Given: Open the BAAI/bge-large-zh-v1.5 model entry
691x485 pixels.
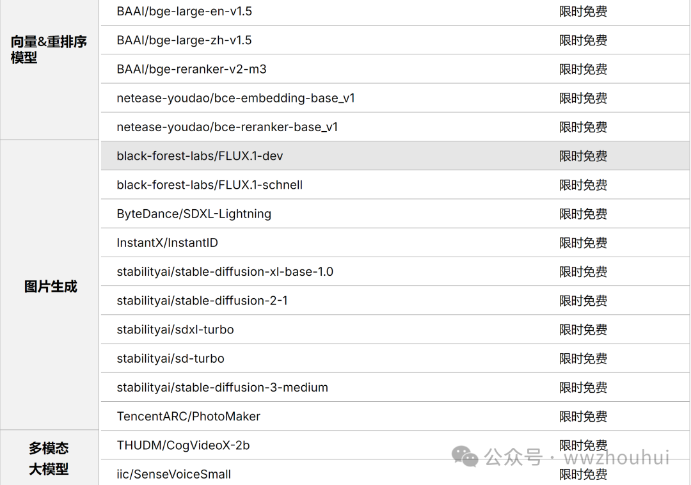Looking at the screenshot, I should click(184, 40).
